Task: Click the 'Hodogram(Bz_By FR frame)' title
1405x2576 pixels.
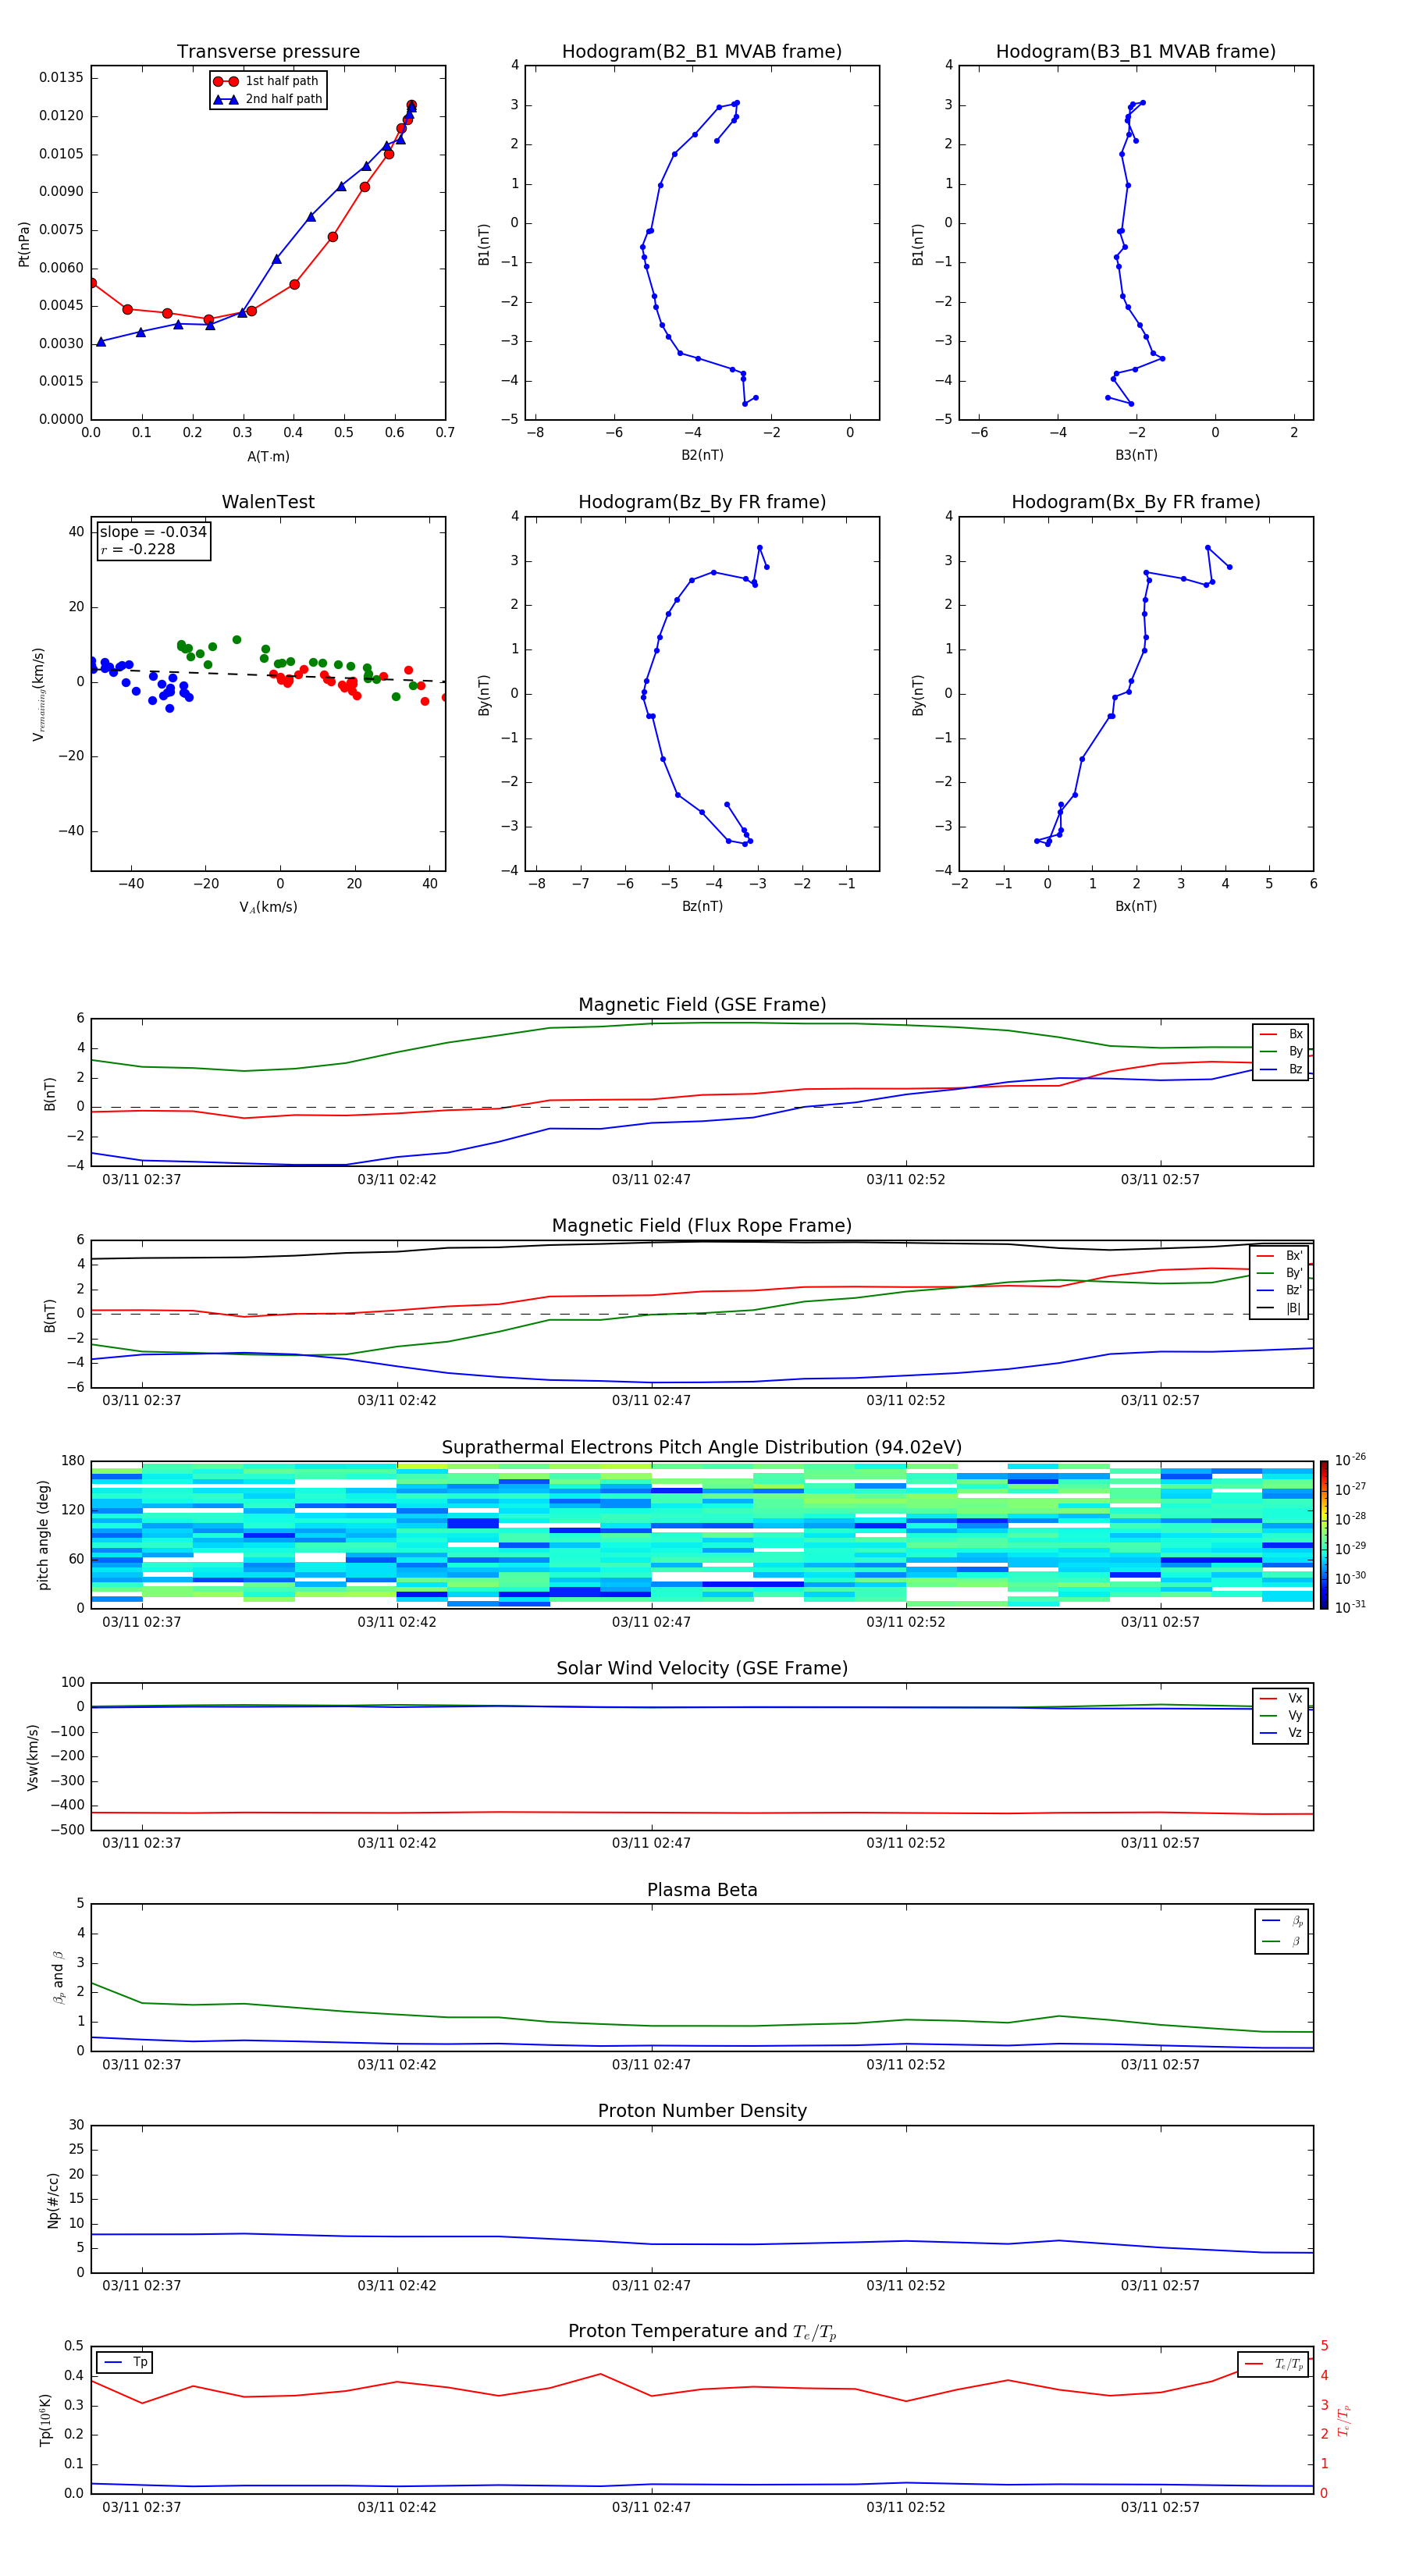Action: (x=702, y=502)
